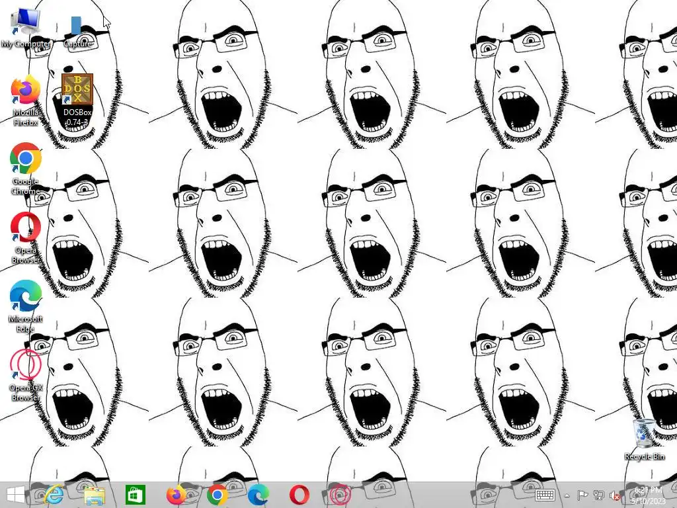Open Windows Store from taskbar
677x508 pixels.
point(135,495)
